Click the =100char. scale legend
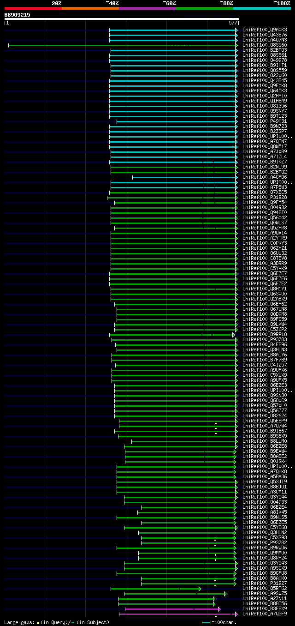295x626 pixels. click(219, 622)
